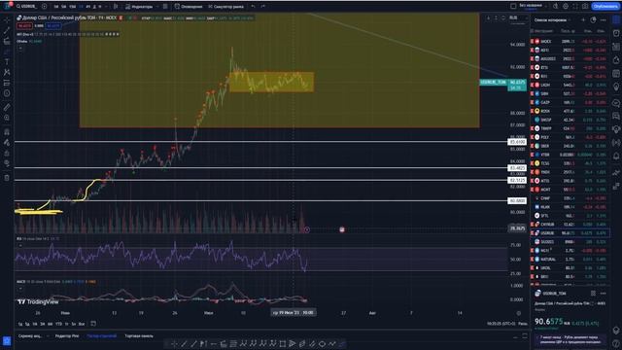Select 1 day (1д) date range
The image size is (622, 350).
(19, 324)
